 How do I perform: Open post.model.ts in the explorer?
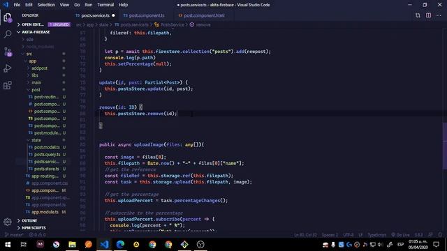[x=47, y=147]
